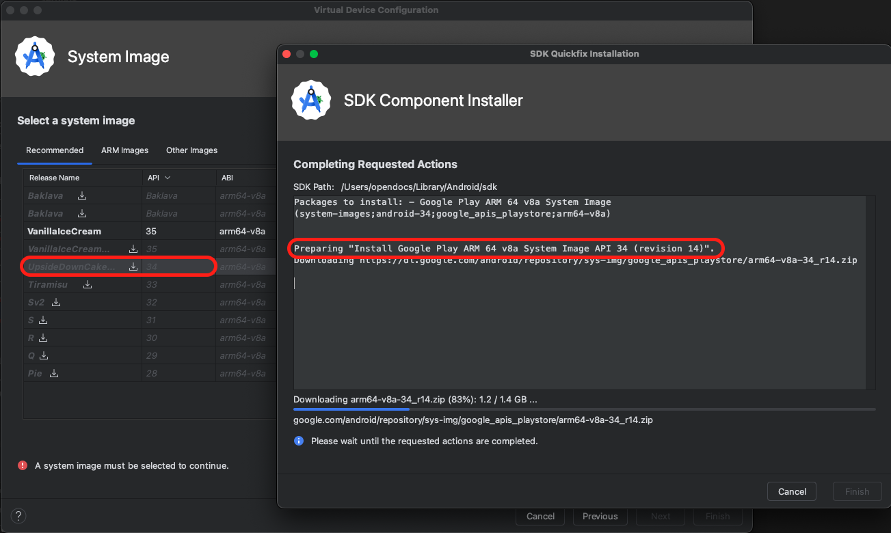Click green zoom button of SDK Quickfix window
The height and width of the screenshot is (533, 891).
[x=314, y=53]
